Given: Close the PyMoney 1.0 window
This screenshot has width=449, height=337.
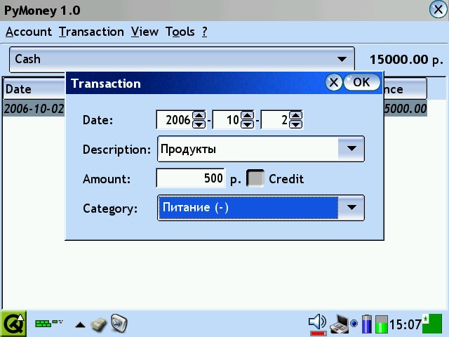Looking at the screenshot, I should [438, 9].
